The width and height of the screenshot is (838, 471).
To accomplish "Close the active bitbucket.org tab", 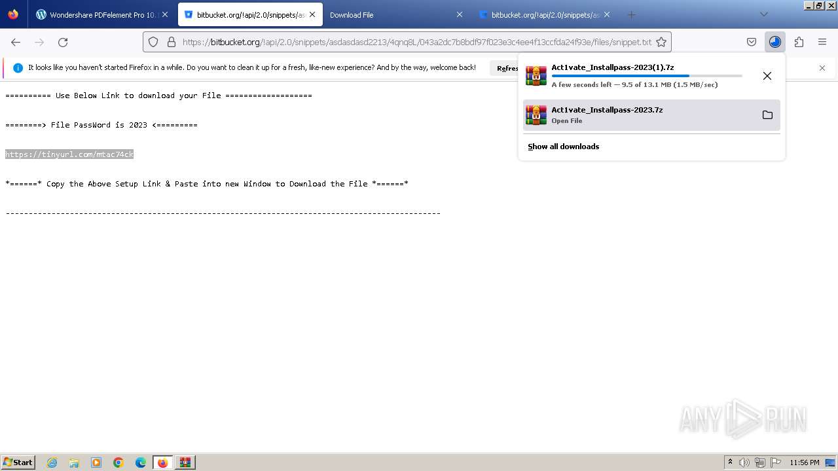I will click(312, 14).
